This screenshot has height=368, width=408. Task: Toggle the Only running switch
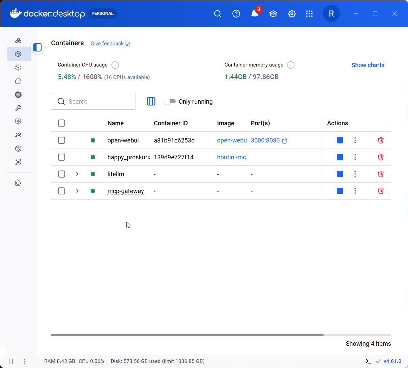point(170,101)
